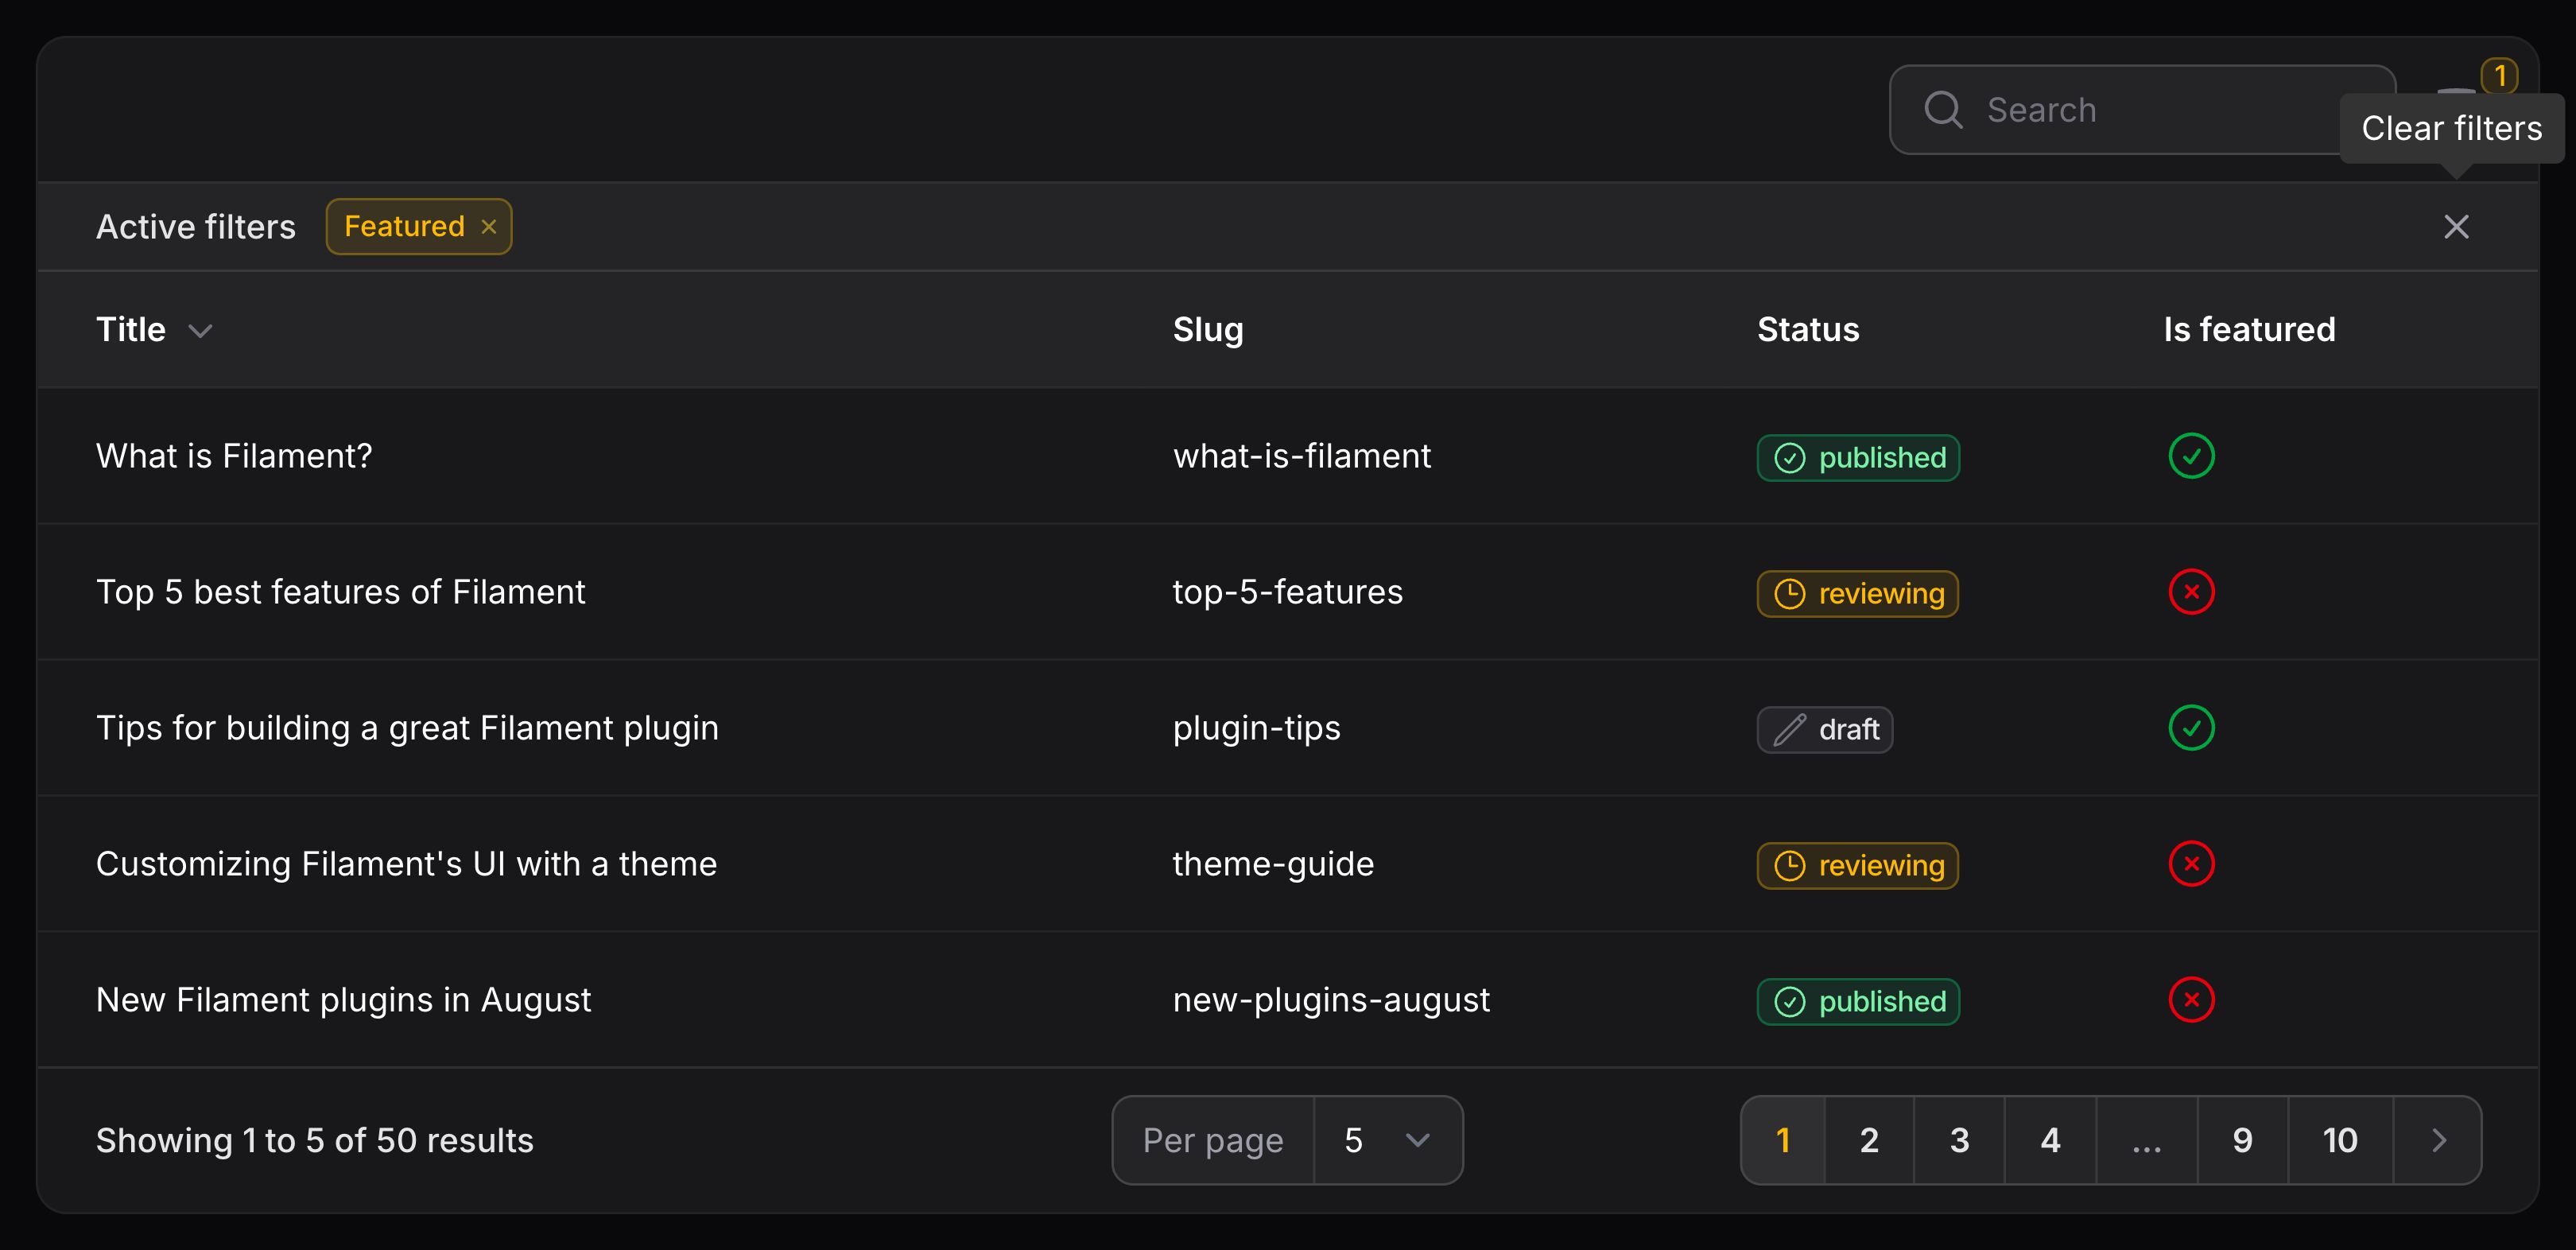The image size is (2576, 1250).
Task: Click the featured check icon for plugin-tips row
Action: coord(2191,728)
